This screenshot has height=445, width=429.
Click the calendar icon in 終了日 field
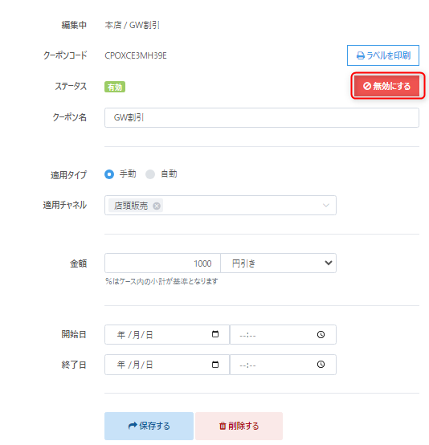(x=215, y=364)
